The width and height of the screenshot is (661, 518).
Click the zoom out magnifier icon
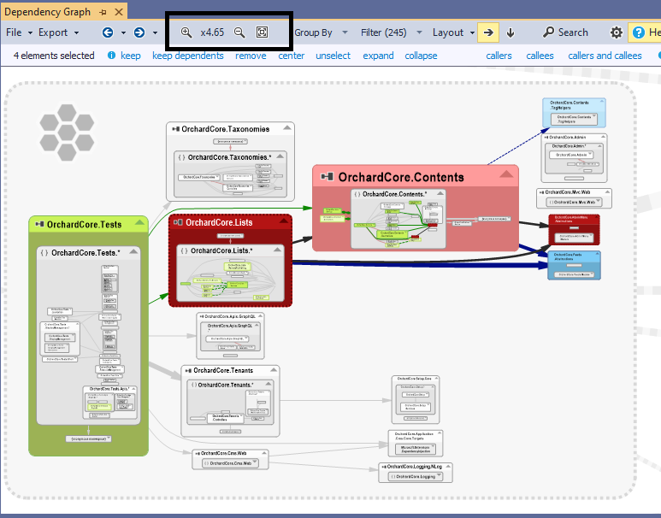[x=239, y=32]
